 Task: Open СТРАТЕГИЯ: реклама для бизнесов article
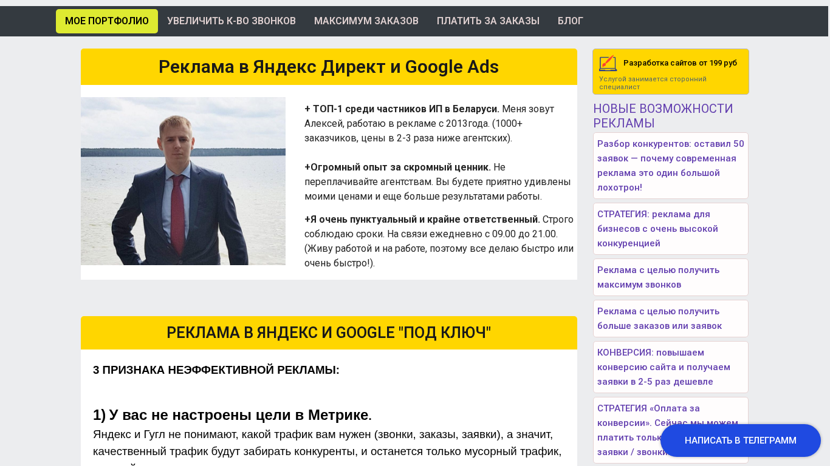pos(671,229)
